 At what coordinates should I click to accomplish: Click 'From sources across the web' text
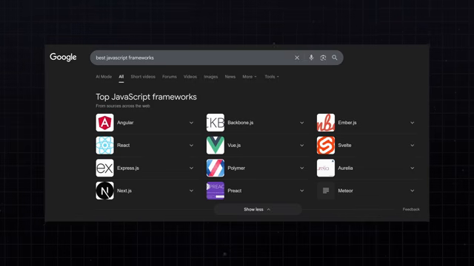tap(123, 106)
